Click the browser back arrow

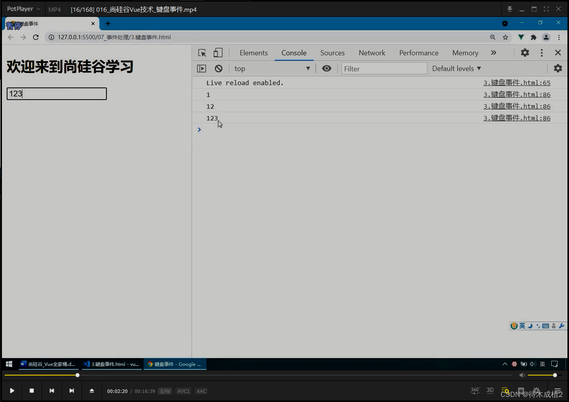(x=11, y=37)
